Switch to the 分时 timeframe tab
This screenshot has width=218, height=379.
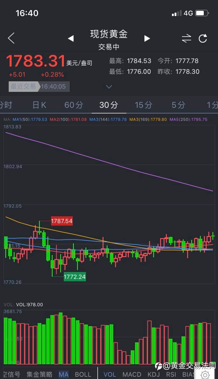click(x=6, y=105)
